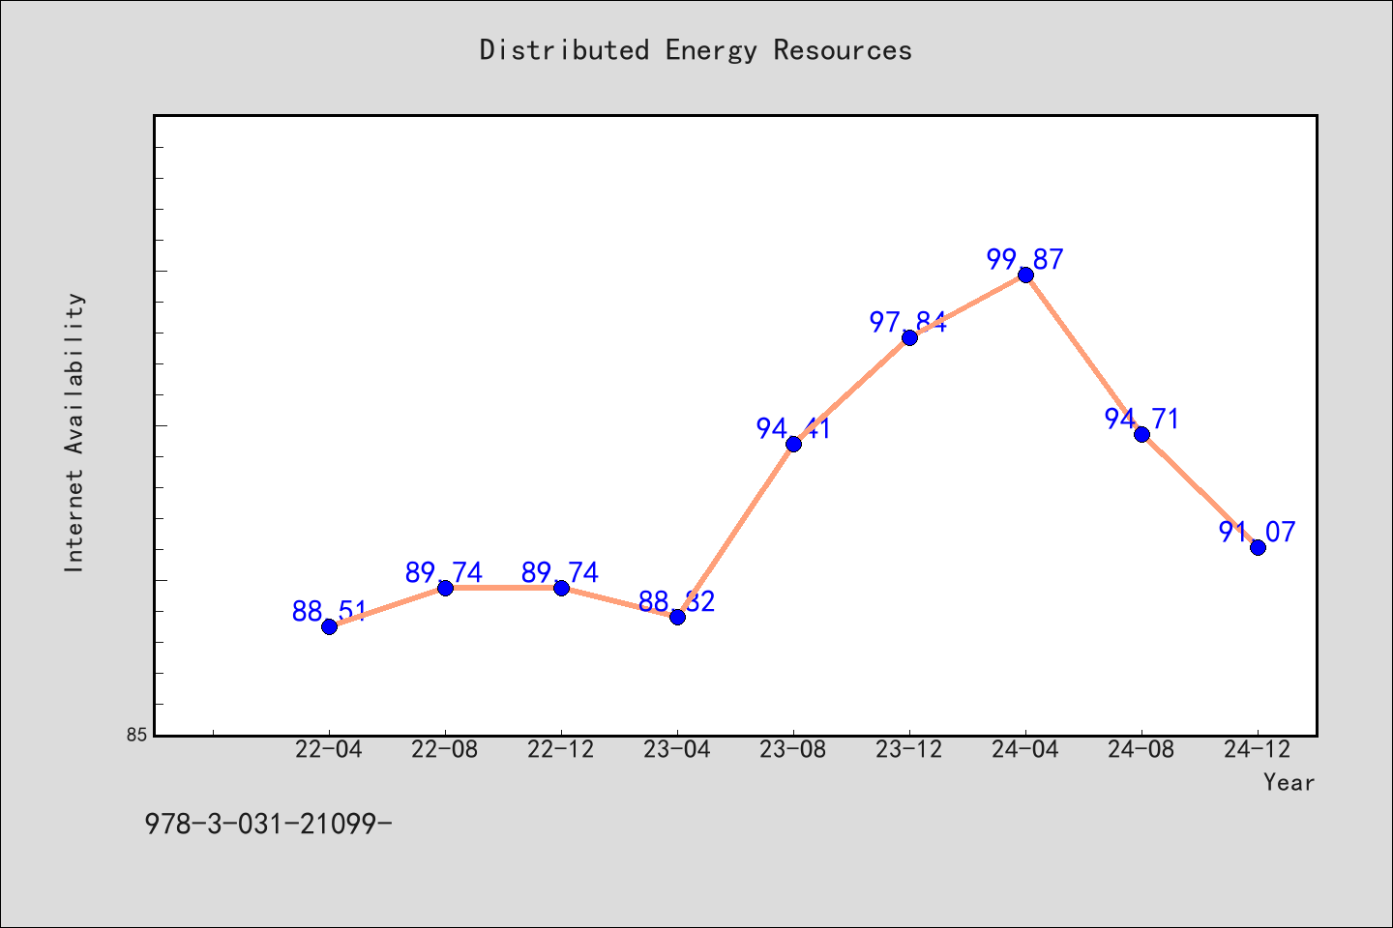
Task: Click the 24-08 x-axis tick label
Action: click(x=1141, y=749)
